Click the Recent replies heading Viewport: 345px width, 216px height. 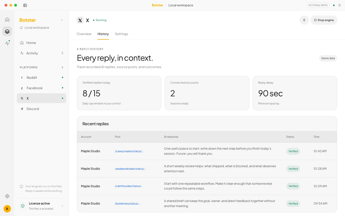click(x=95, y=124)
